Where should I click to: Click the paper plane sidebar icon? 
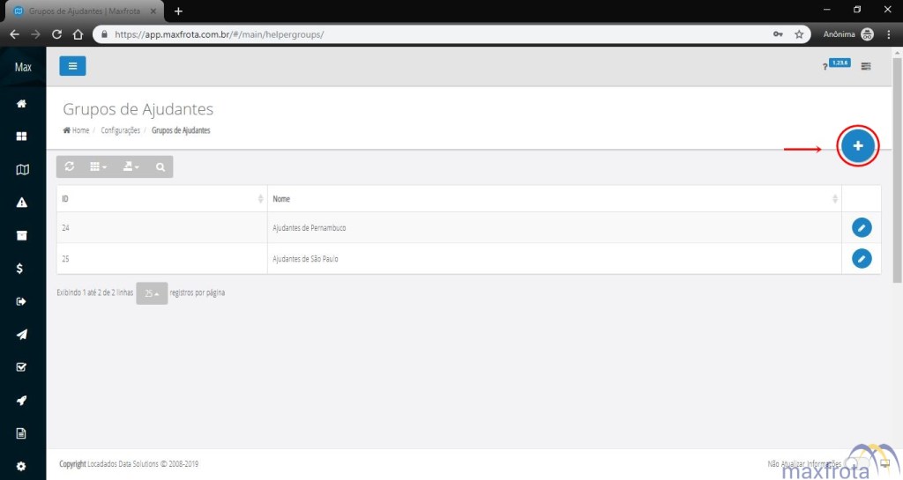click(22, 335)
